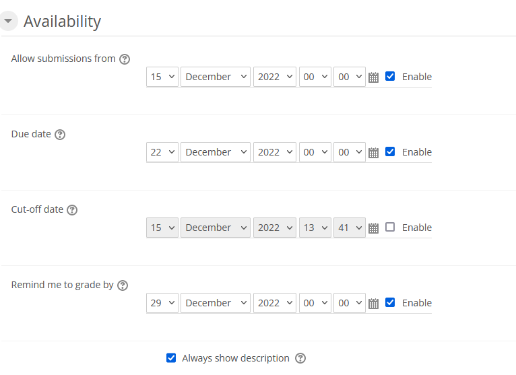Click the Availability section heading

[62, 22]
